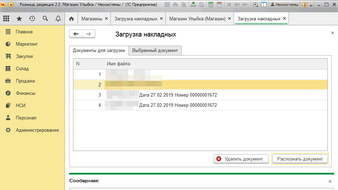
Task: Open favorites star icon
Action: pyautogui.click(x=19, y=19)
